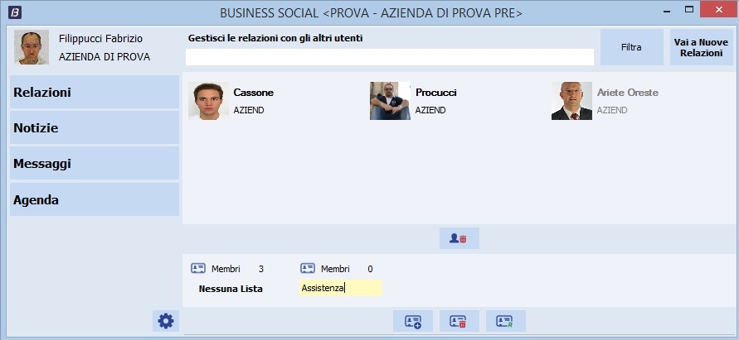The height and width of the screenshot is (340, 739).
Task: Click Vai a Nuove Relazioni button
Action: point(701,47)
